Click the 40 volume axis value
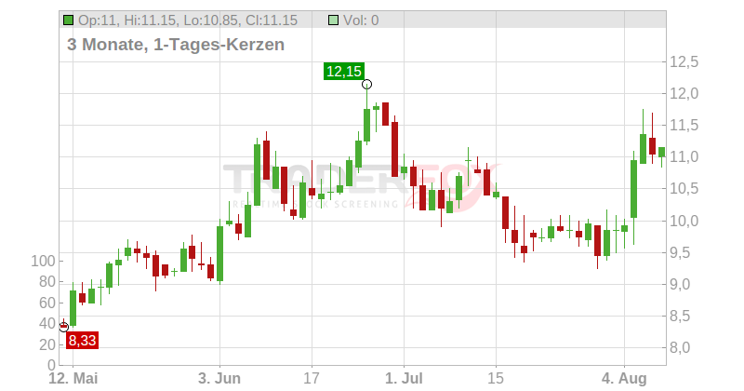The width and height of the screenshot is (744, 391). (x=47, y=324)
